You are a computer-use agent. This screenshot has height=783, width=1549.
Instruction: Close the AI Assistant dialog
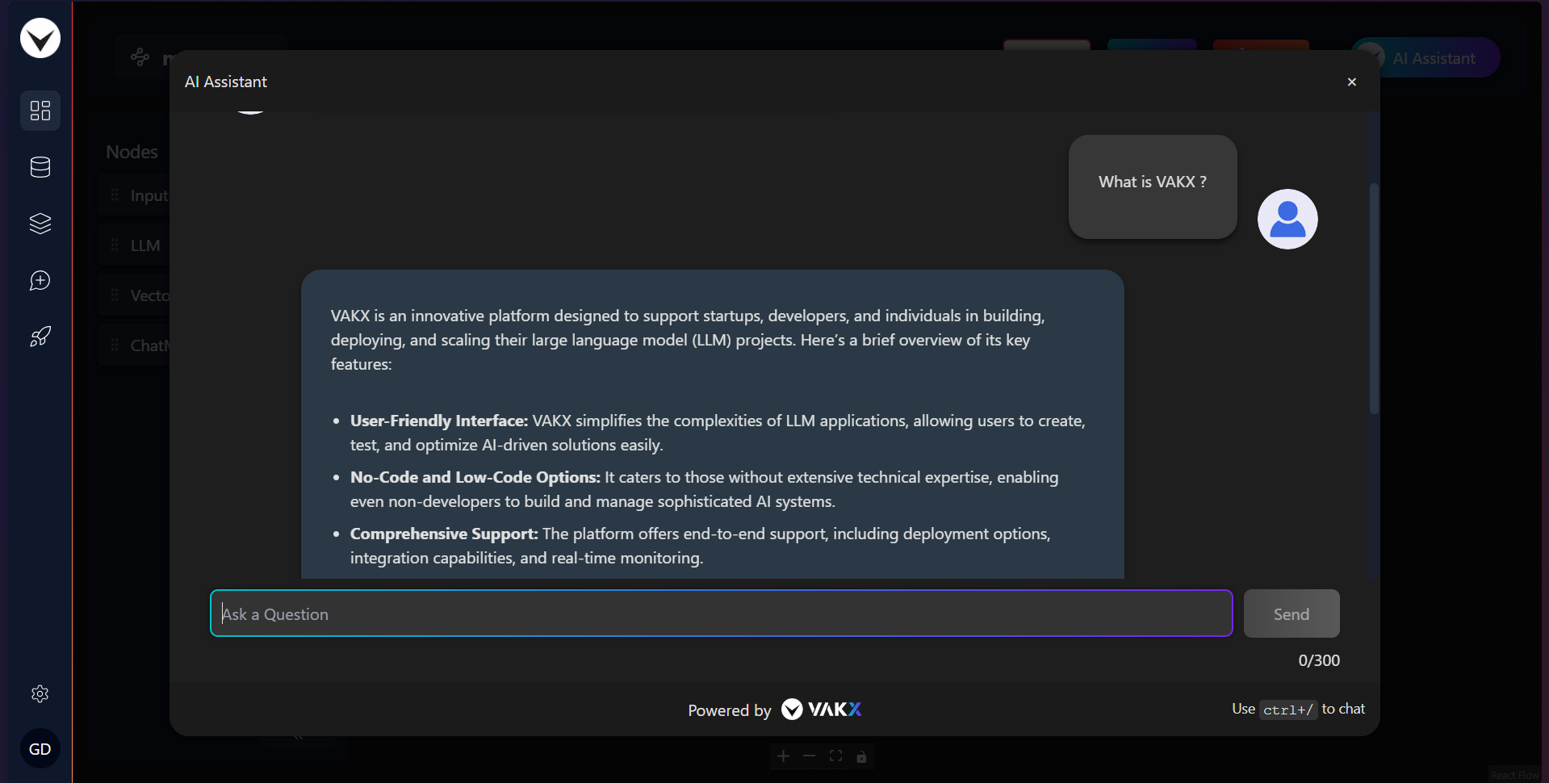tap(1352, 82)
